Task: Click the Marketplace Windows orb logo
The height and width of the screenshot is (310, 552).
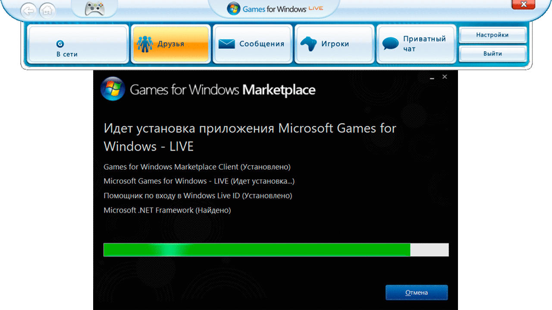Action: coord(113,89)
